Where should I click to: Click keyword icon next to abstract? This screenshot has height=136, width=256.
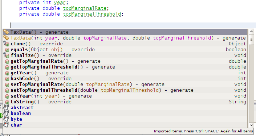point(6,108)
